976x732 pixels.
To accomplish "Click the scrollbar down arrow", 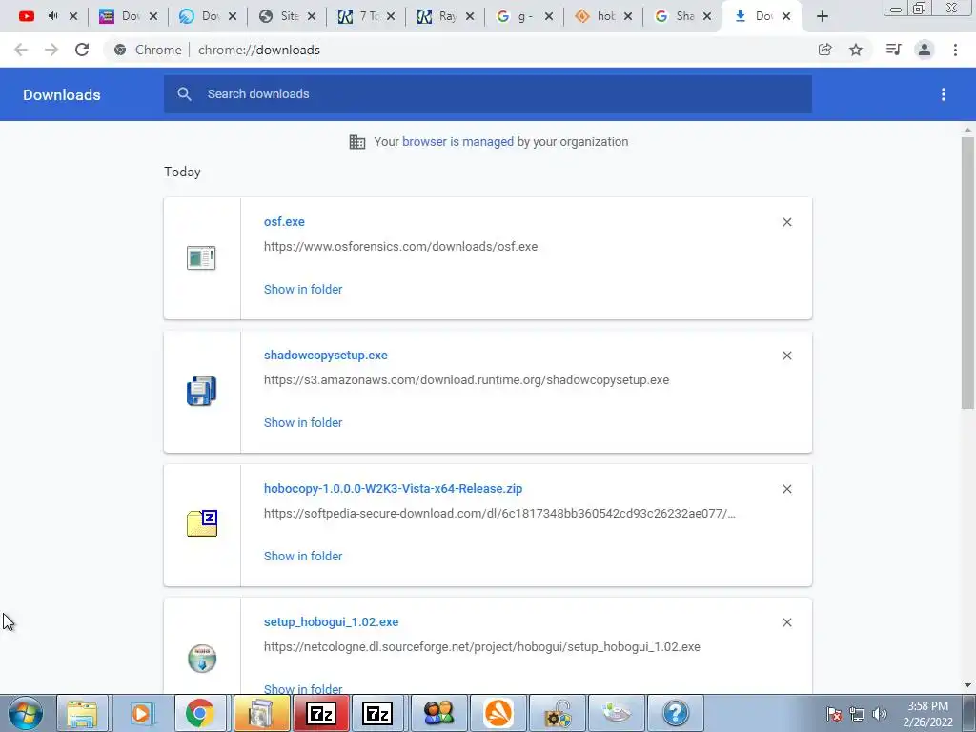I will pyautogui.click(x=967, y=685).
